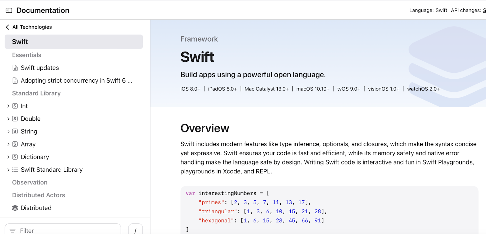The height and width of the screenshot is (234, 486).
Task: Open the Int documentation page
Action: point(24,106)
